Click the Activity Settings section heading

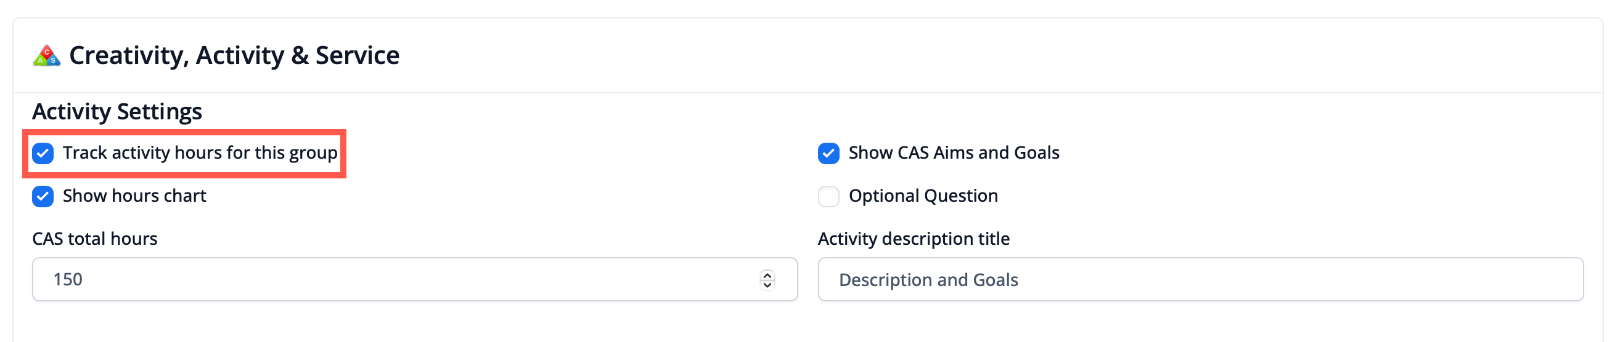117,112
